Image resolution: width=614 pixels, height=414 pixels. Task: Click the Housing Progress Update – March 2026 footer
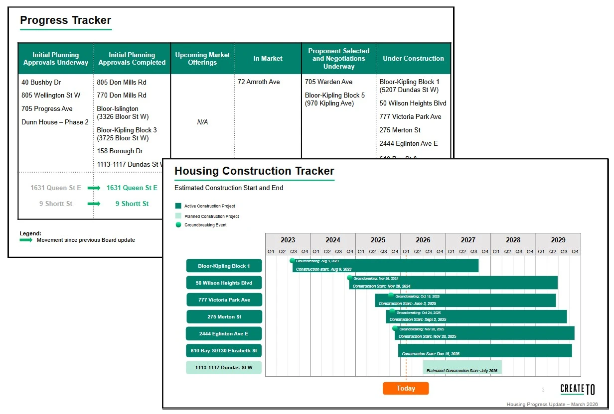tap(552, 404)
